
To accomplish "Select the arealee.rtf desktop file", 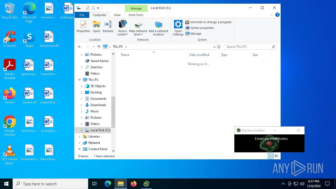I will (x=29, y=96).
